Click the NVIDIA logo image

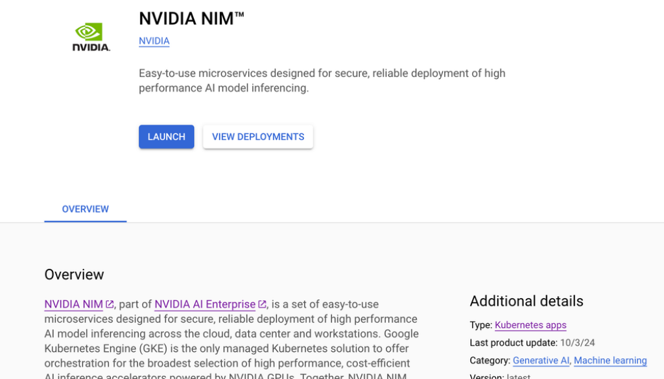point(91,38)
